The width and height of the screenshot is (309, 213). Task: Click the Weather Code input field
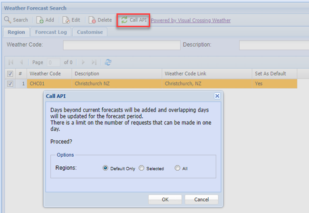tap(121, 45)
